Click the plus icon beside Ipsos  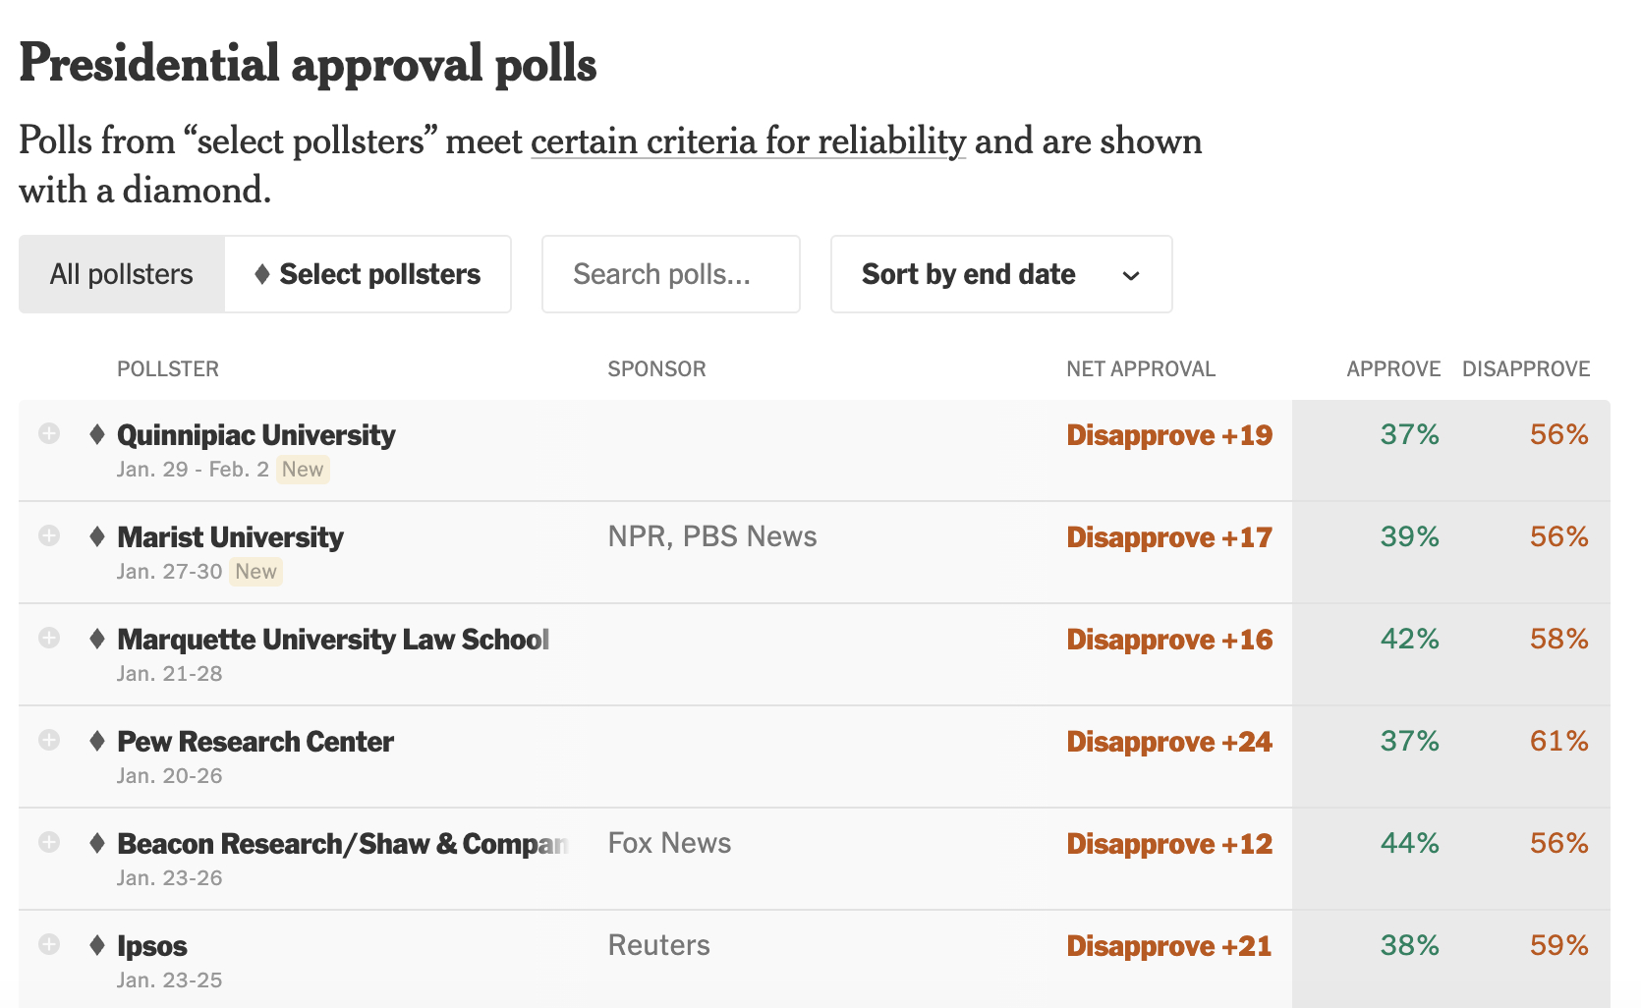pyautogui.click(x=49, y=944)
